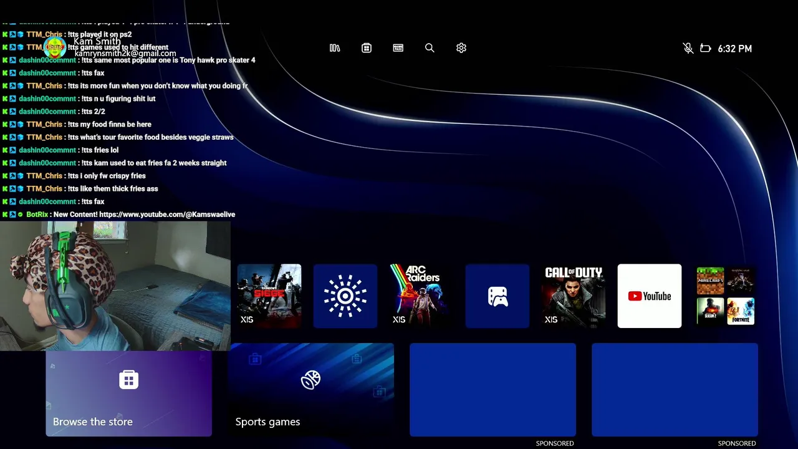Screen dimensions: 798x449
Task: Select chat message "!tts my food finna be here"
Action: tap(110, 125)
